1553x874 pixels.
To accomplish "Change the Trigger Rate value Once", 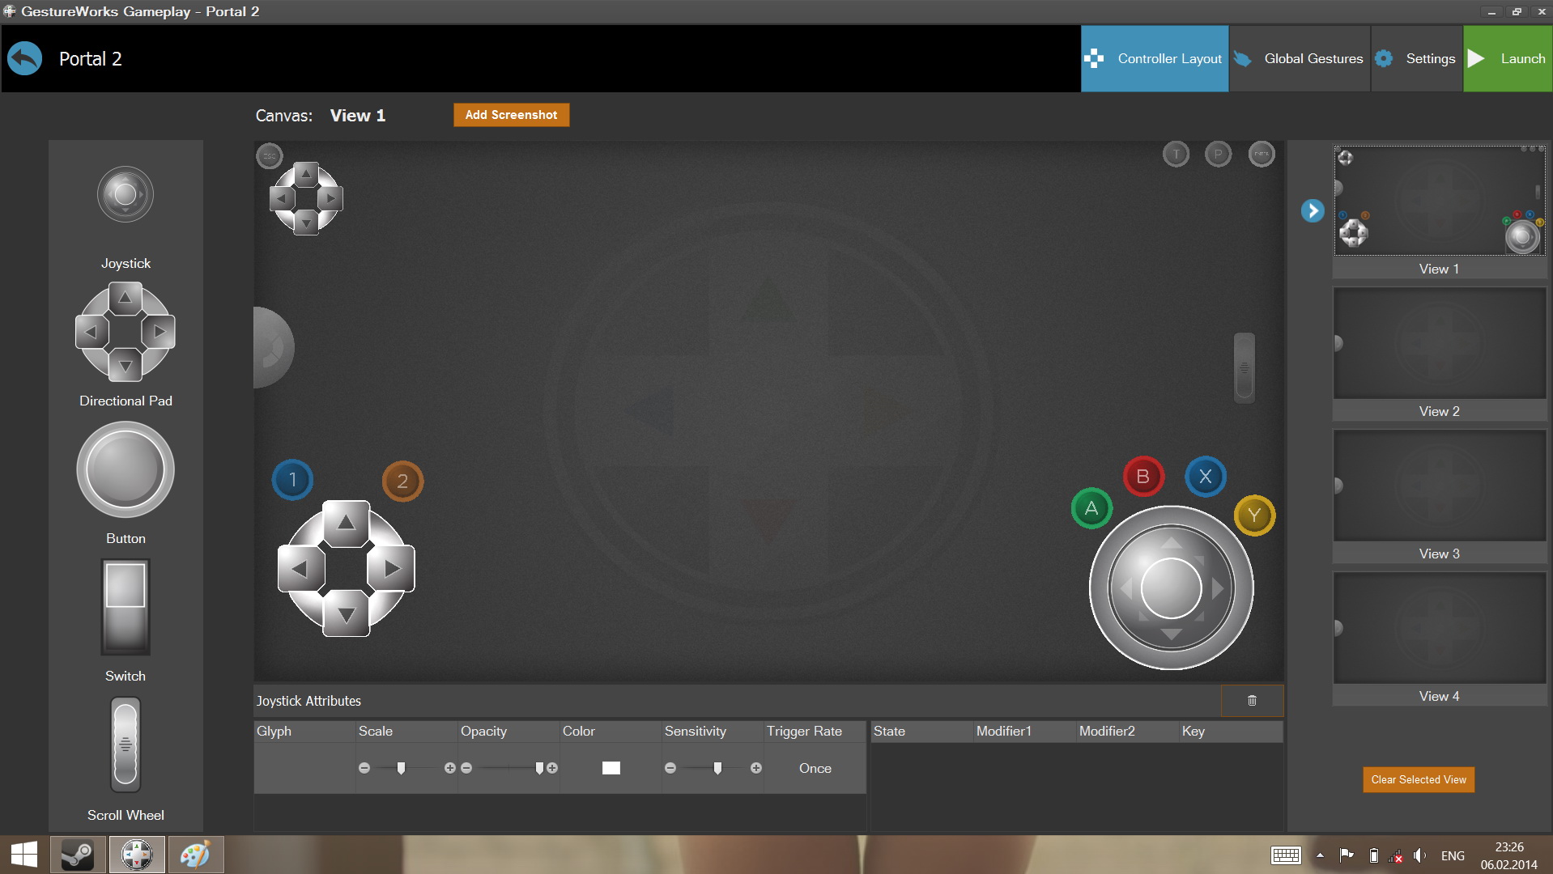I will [x=815, y=768].
